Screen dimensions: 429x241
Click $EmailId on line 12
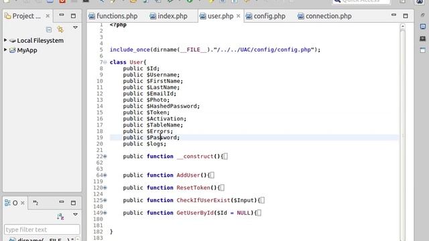(160, 94)
